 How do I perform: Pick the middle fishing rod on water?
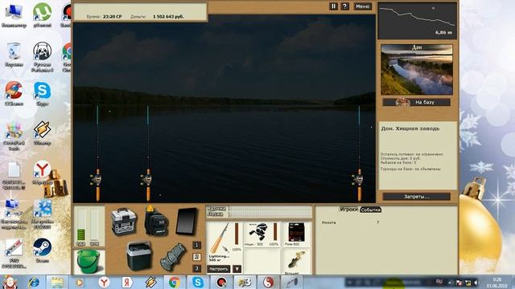point(148,153)
